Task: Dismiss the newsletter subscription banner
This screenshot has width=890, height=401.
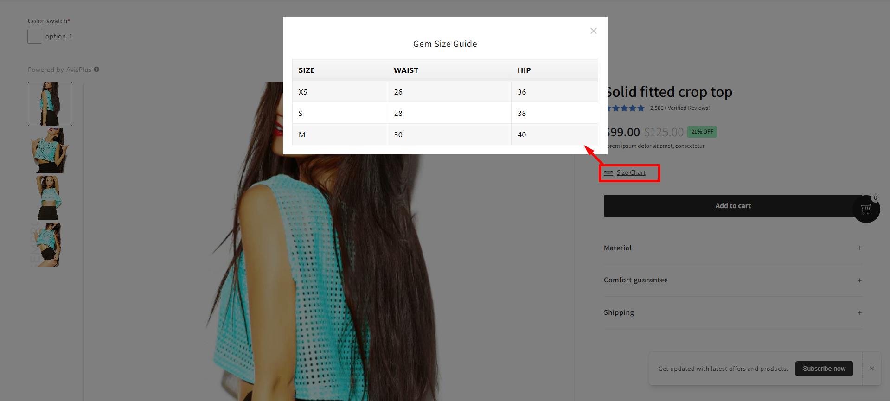Action: [x=872, y=369]
